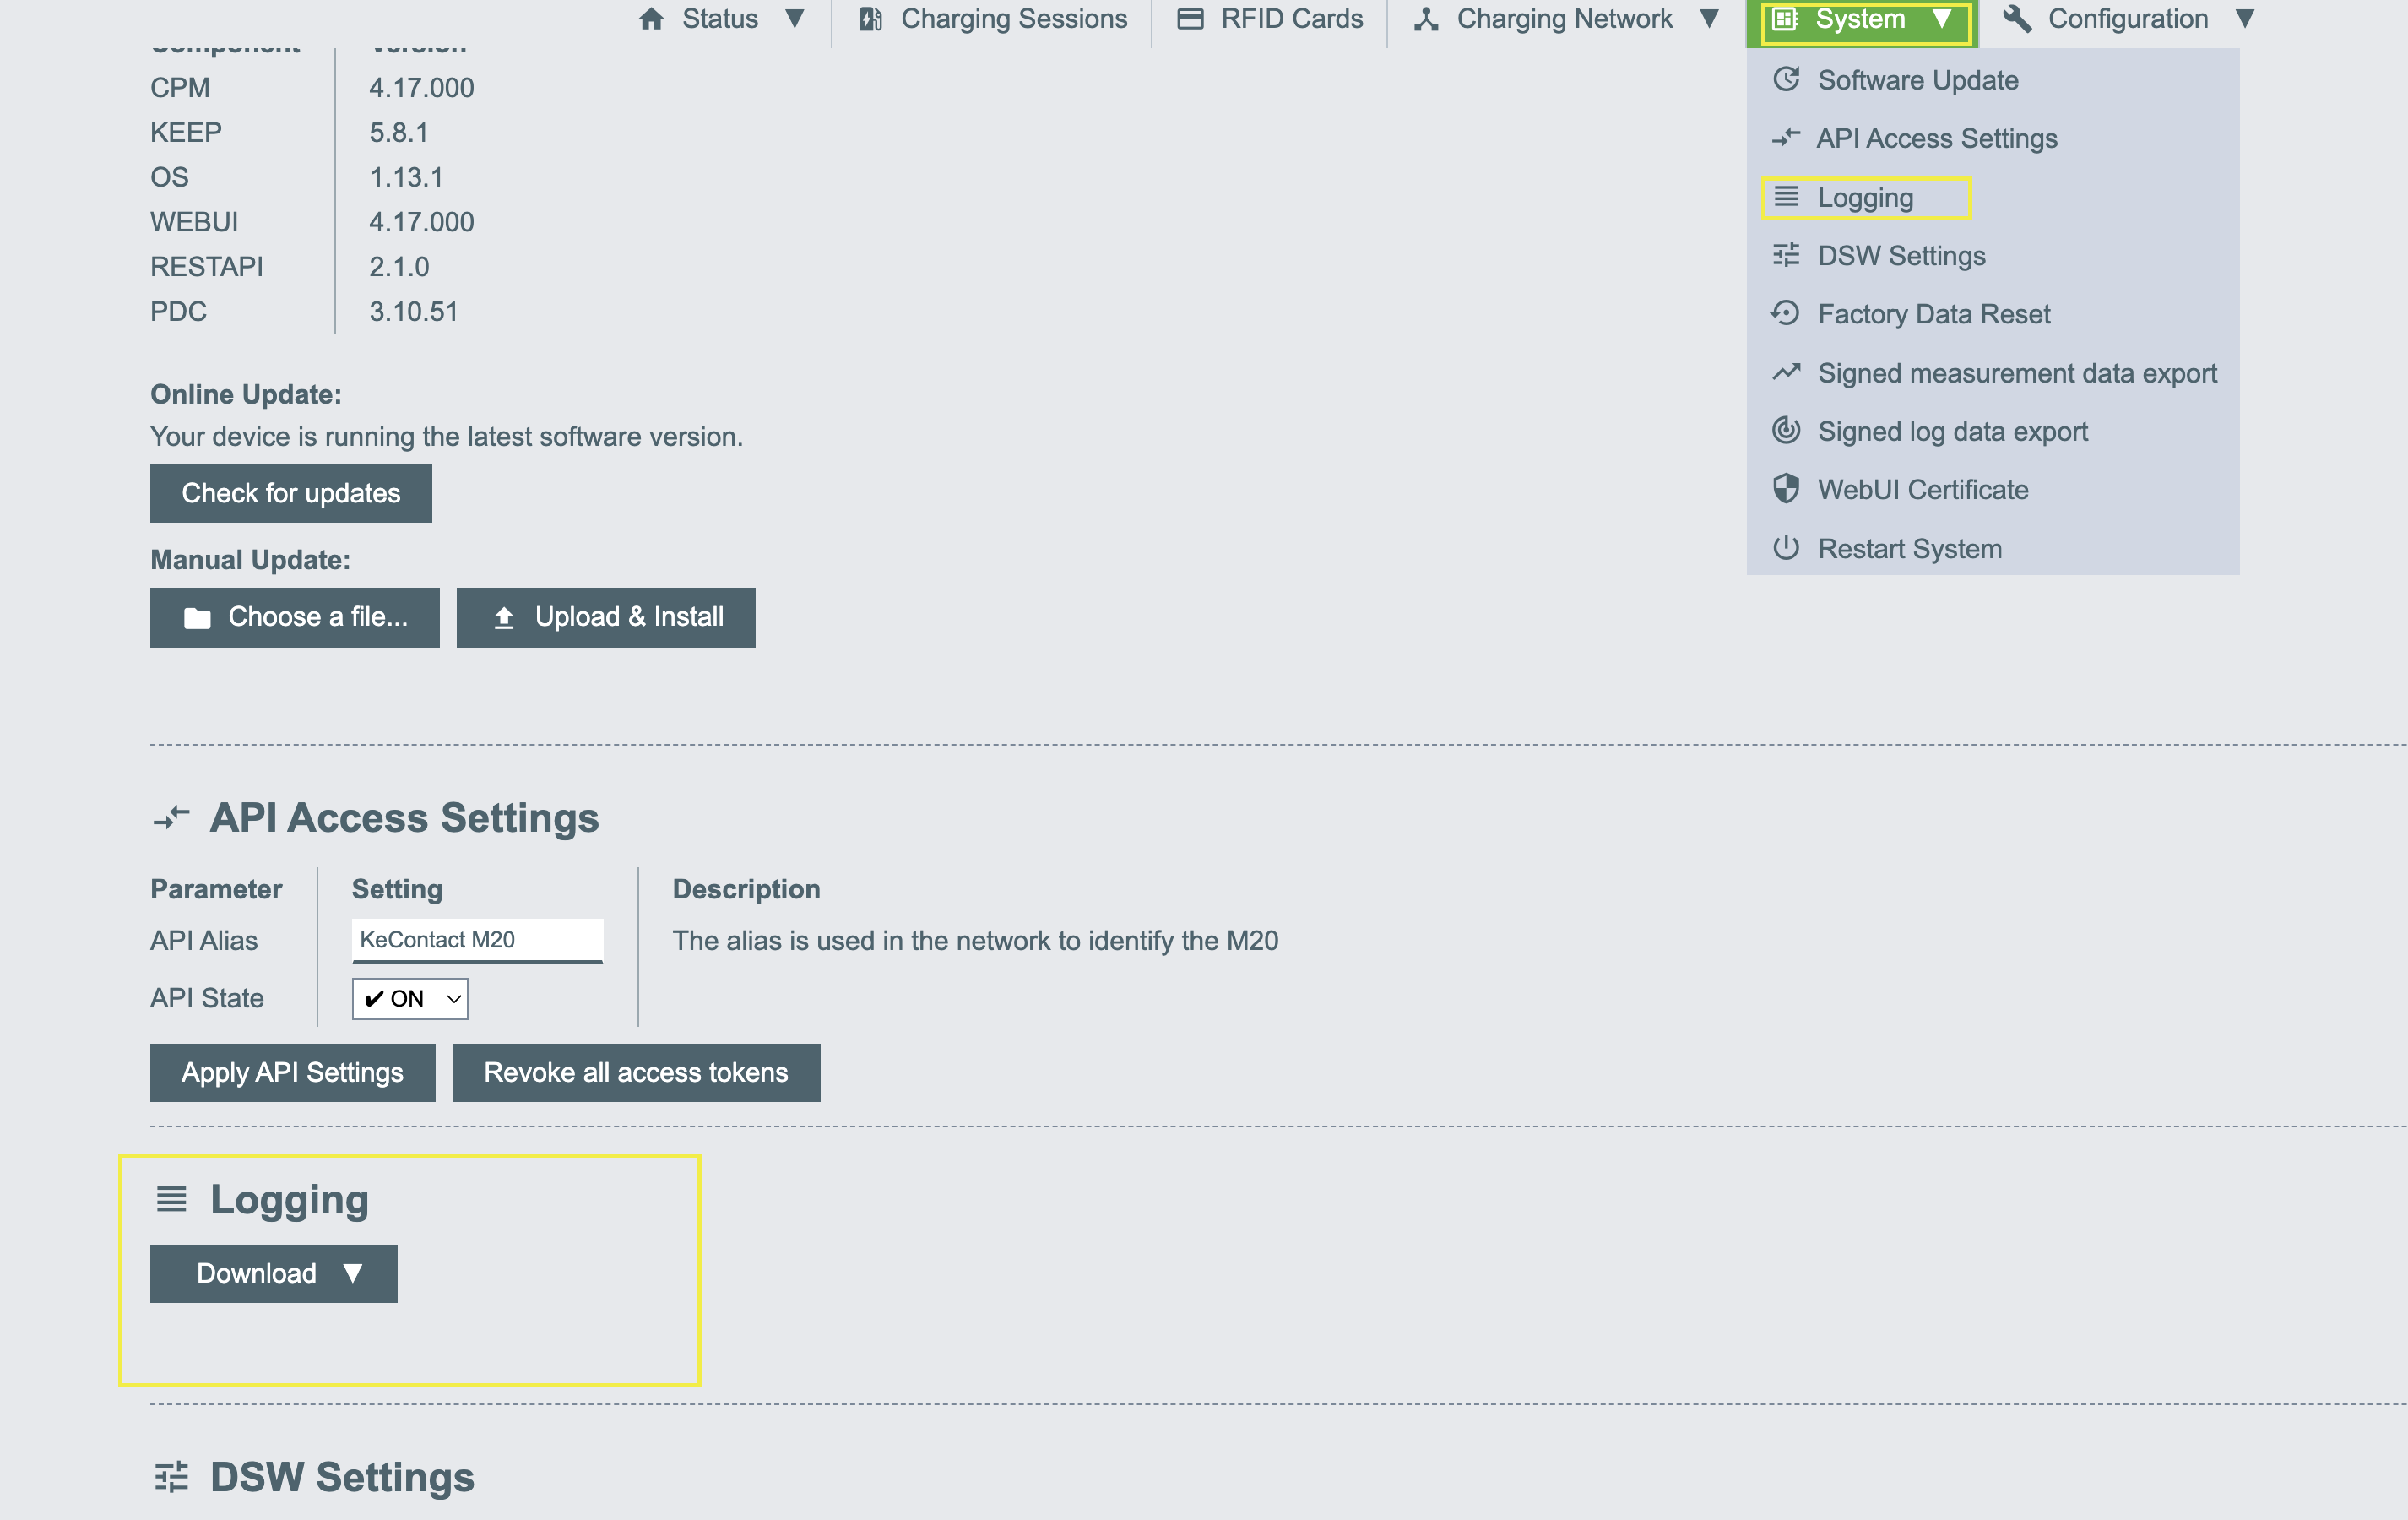This screenshot has height=1520, width=2408.
Task: Open the Charging Sessions tab
Action: pos(993,19)
